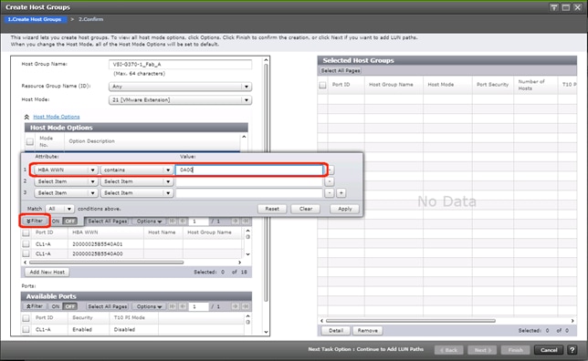The image size is (588, 361).
Task: Click the Cancel button
Action: [x=548, y=350]
